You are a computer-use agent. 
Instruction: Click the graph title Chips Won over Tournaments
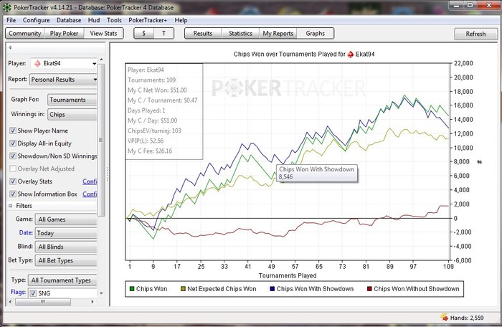click(304, 54)
